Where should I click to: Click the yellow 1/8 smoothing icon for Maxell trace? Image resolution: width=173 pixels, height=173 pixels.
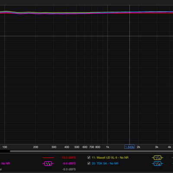coord(157,158)
